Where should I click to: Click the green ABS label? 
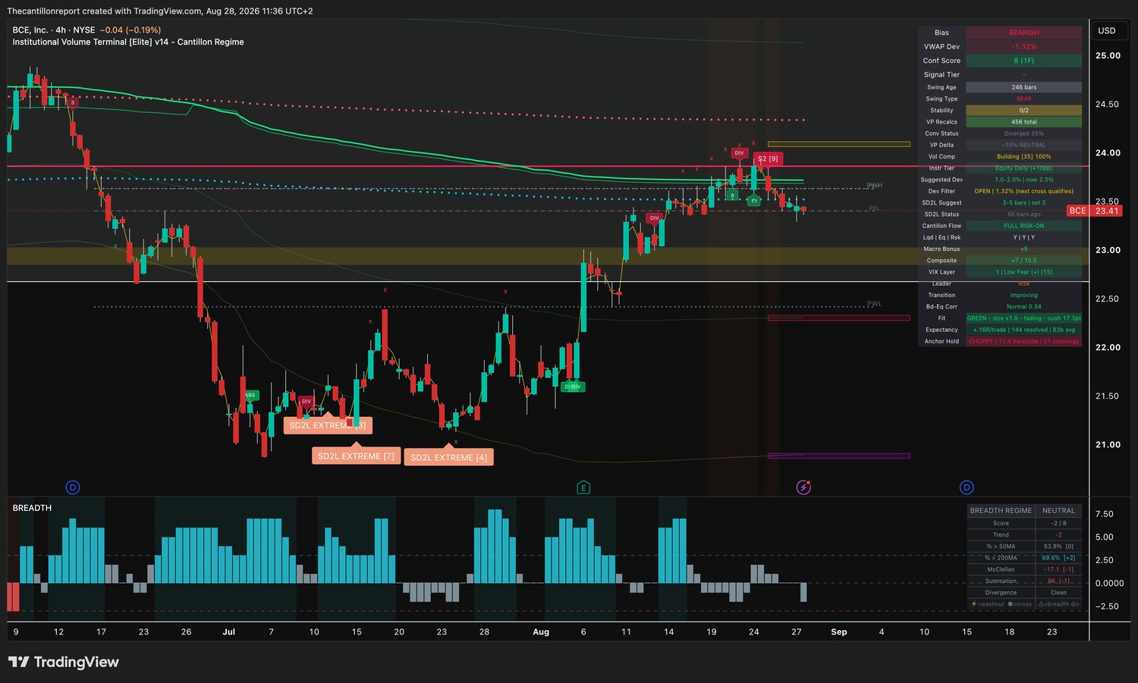click(x=250, y=395)
